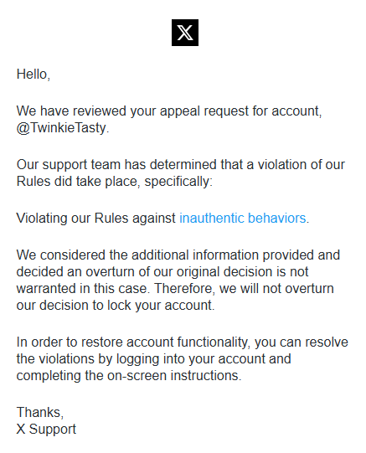Click the 'Thanks,' closing text
The height and width of the screenshot is (453, 366).
pos(40,412)
